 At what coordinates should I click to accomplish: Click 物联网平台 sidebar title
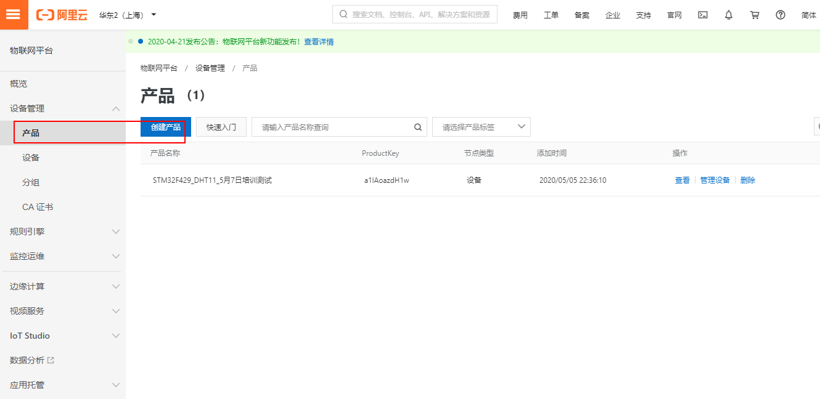[31, 50]
